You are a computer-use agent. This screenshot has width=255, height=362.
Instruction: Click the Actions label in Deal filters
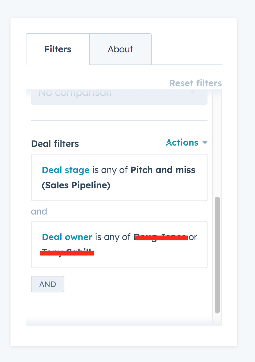pyautogui.click(x=182, y=143)
